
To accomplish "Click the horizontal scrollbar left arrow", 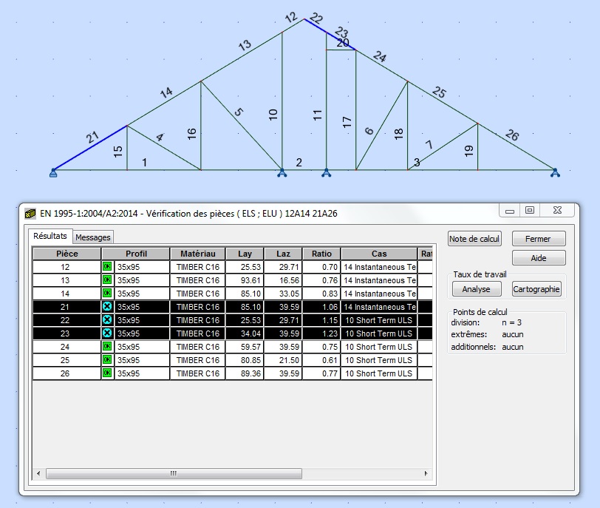I will coord(38,473).
